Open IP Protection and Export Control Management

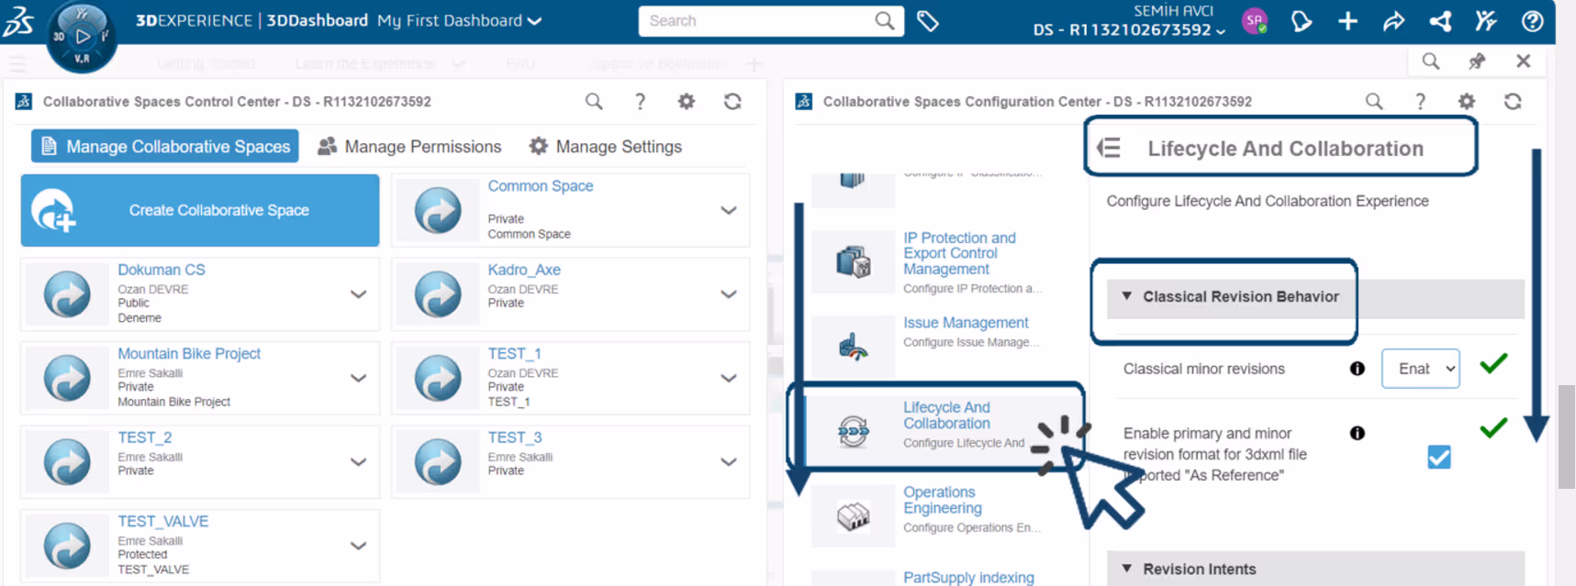(959, 253)
